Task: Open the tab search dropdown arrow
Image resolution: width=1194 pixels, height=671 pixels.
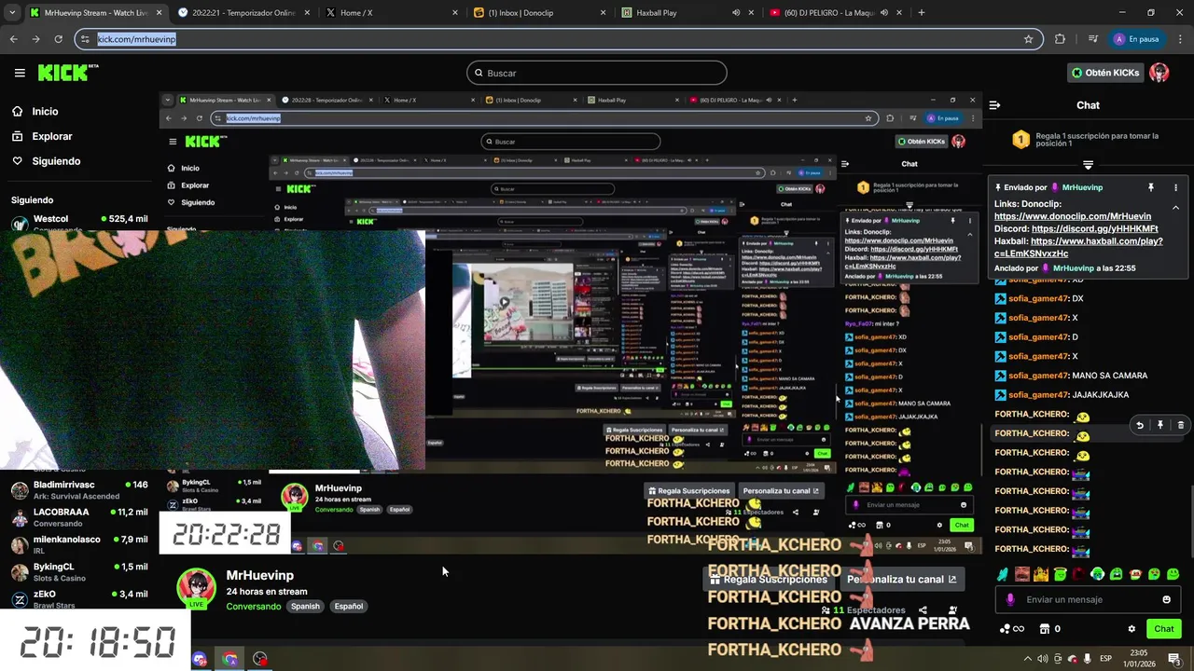Action: (x=12, y=13)
